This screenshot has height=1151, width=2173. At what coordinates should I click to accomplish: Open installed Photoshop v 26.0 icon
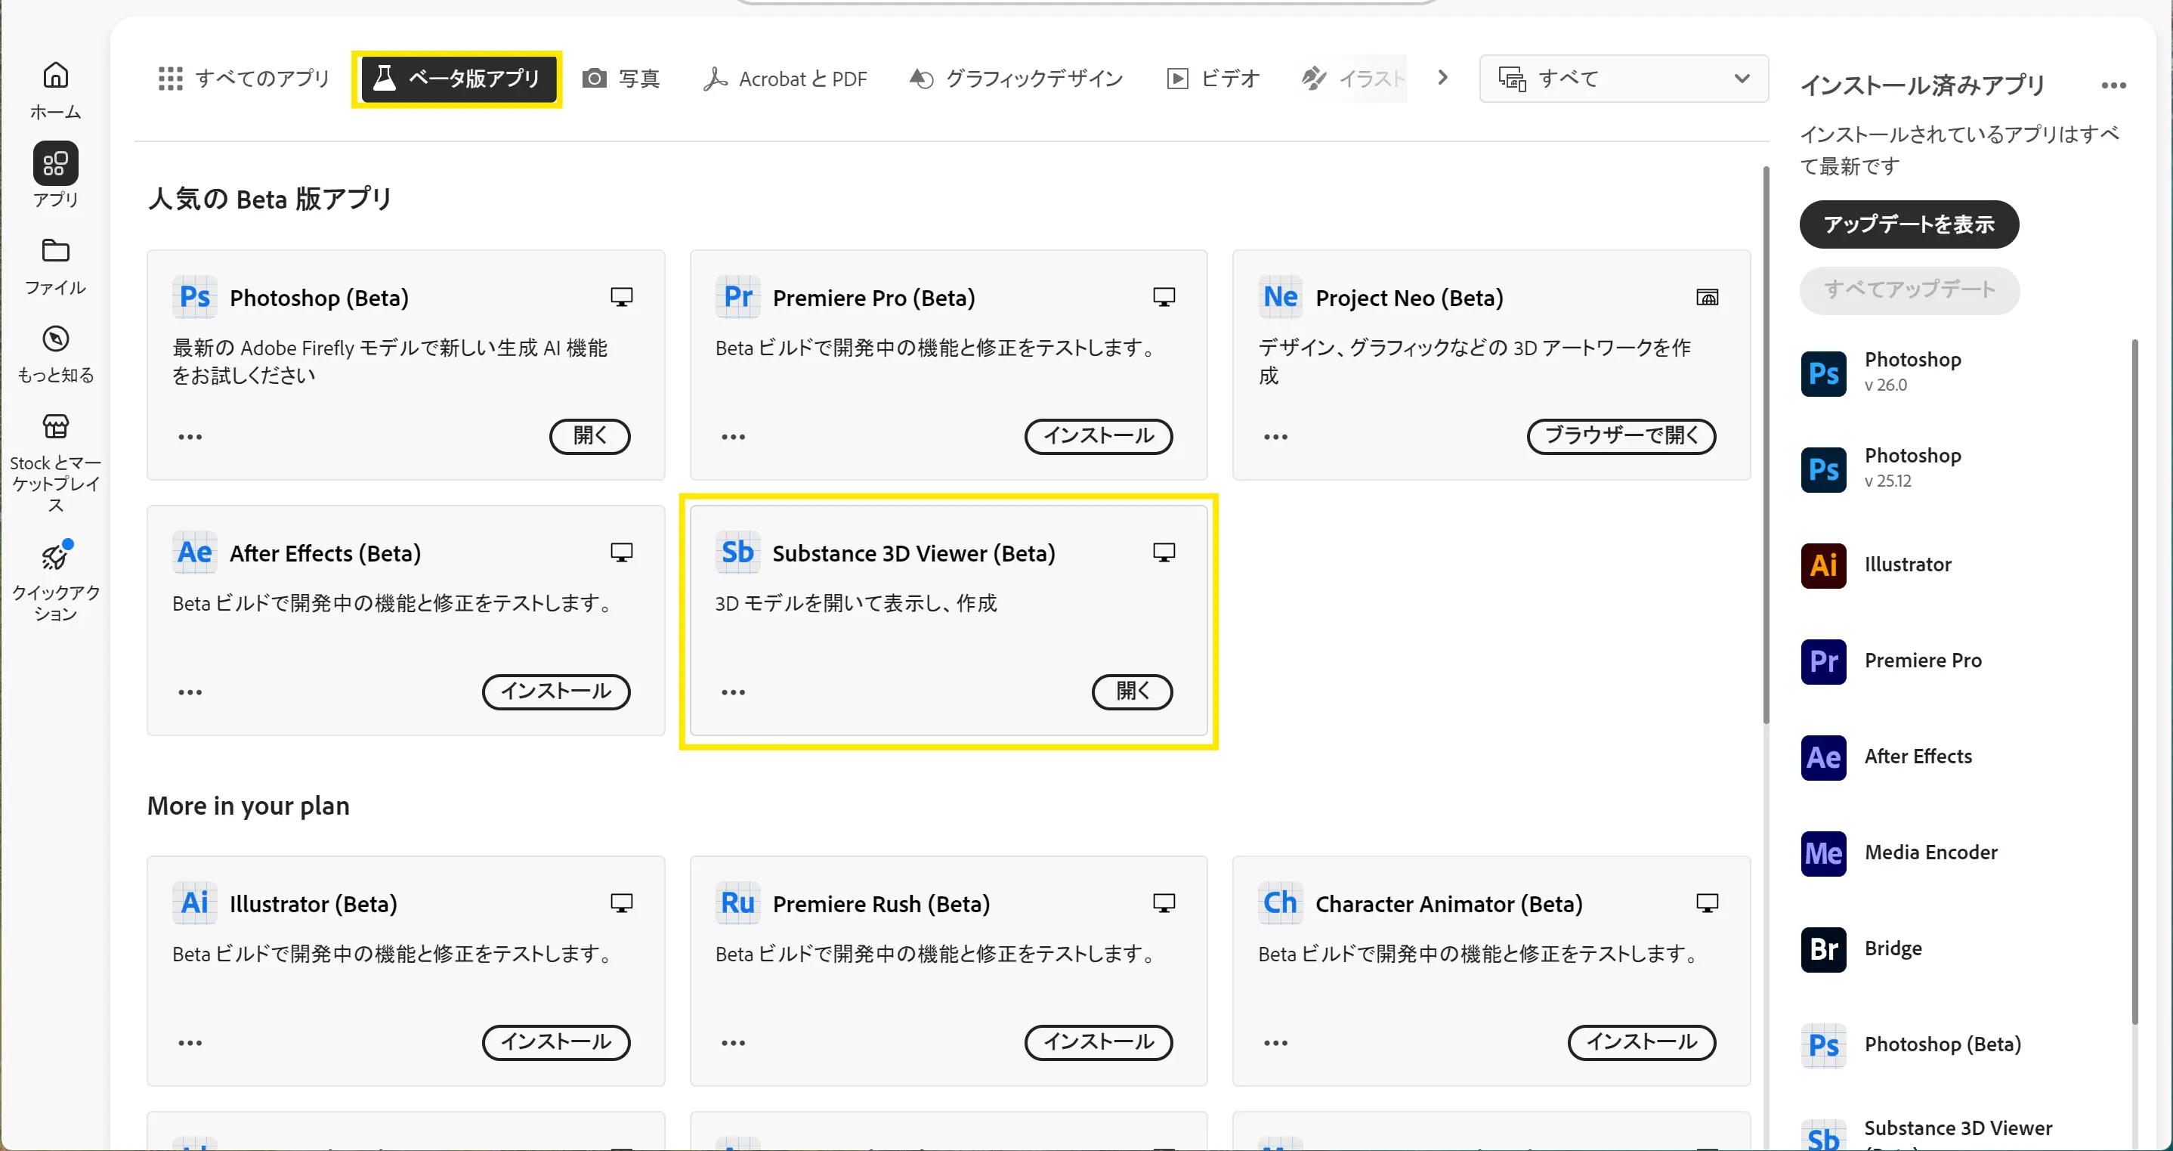click(x=1824, y=373)
